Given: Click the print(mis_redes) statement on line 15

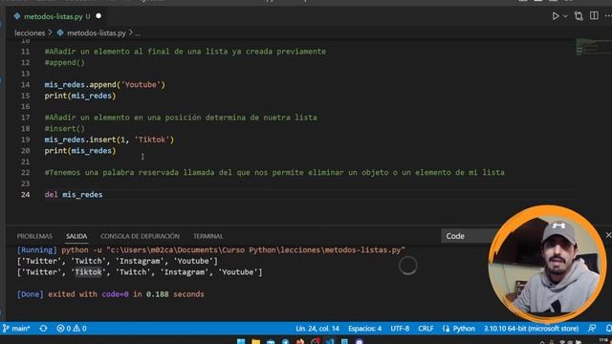Looking at the screenshot, I should coord(80,96).
